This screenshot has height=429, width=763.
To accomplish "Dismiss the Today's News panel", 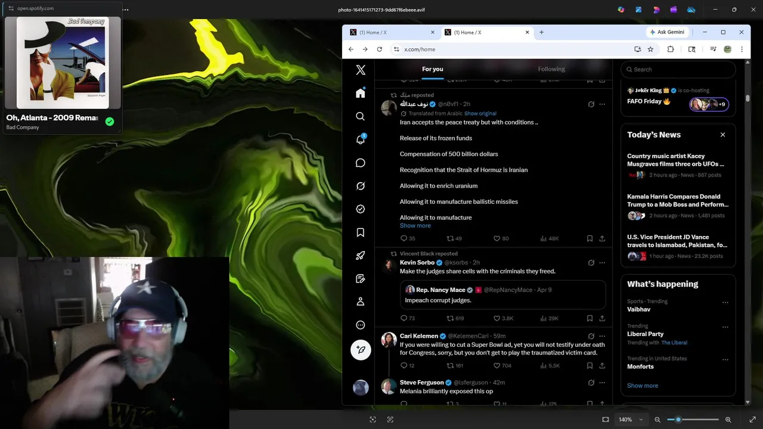I will pyautogui.click(x=722, y=135).
